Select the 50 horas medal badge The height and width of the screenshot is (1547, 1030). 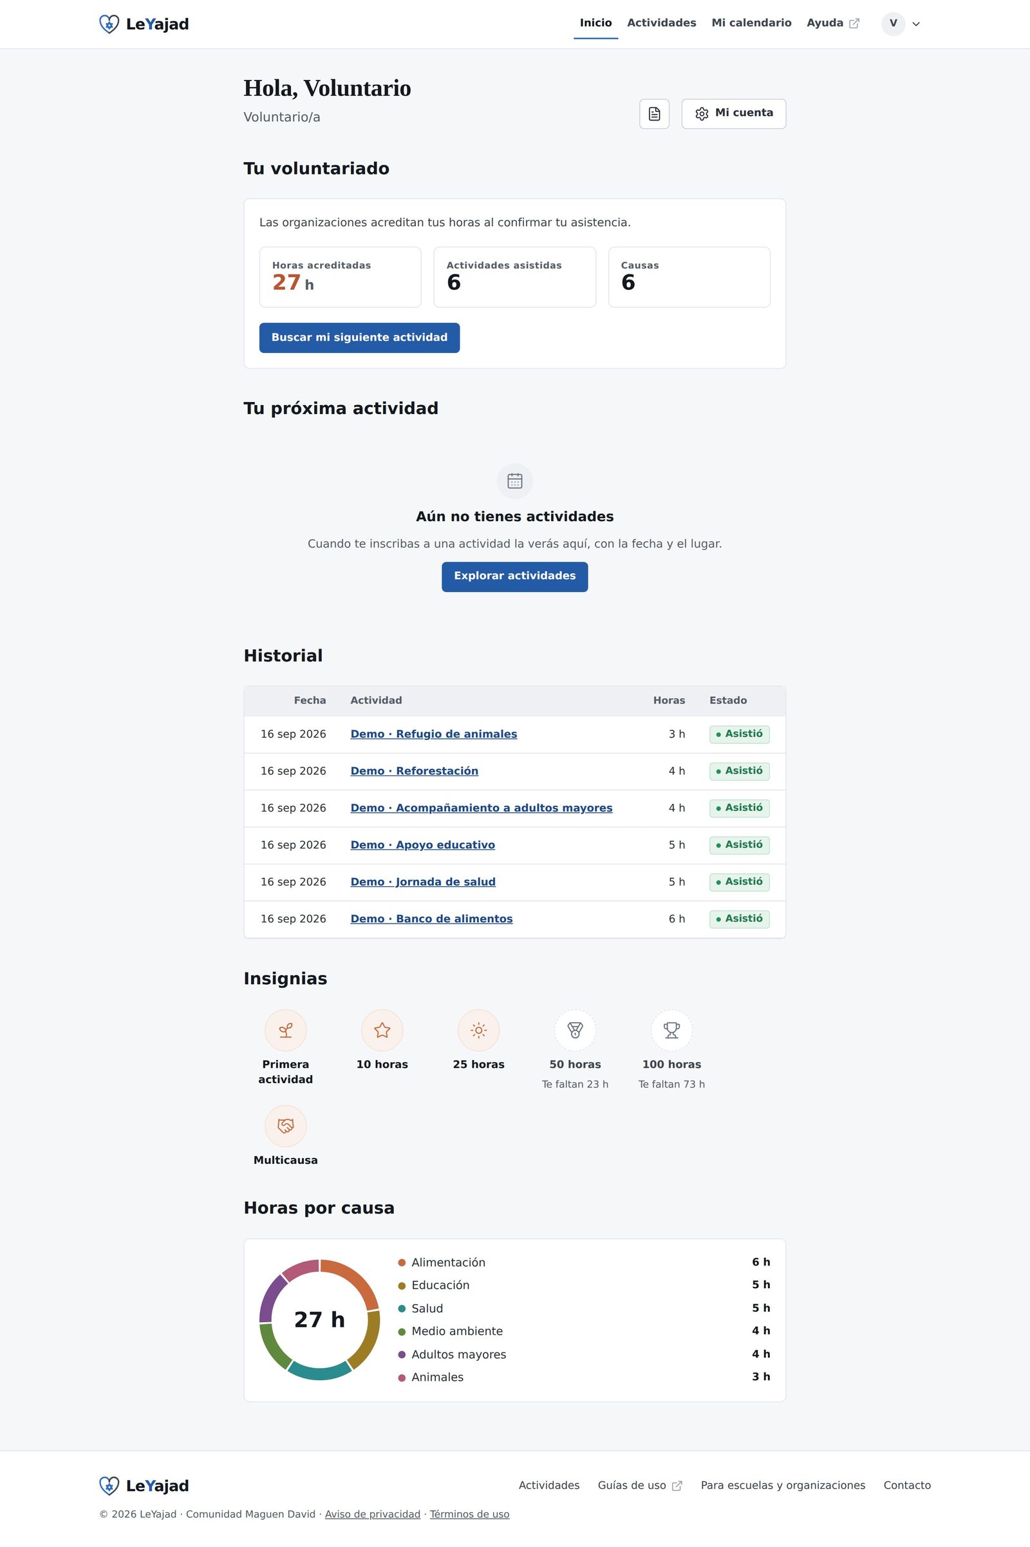pos(576,1030)
